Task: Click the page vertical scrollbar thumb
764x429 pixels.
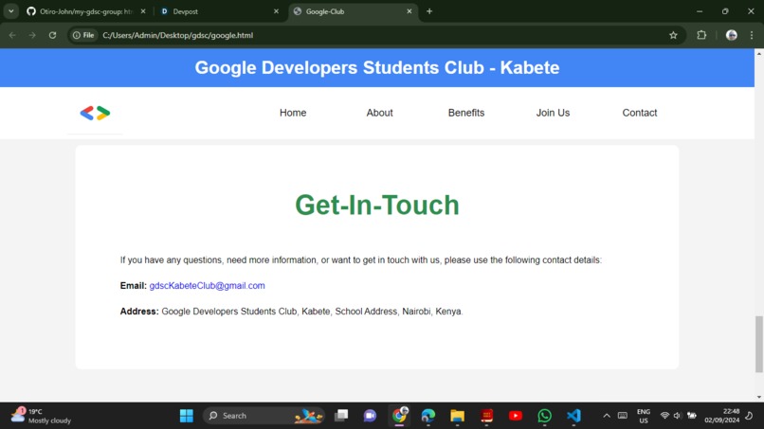Action: 759,344
